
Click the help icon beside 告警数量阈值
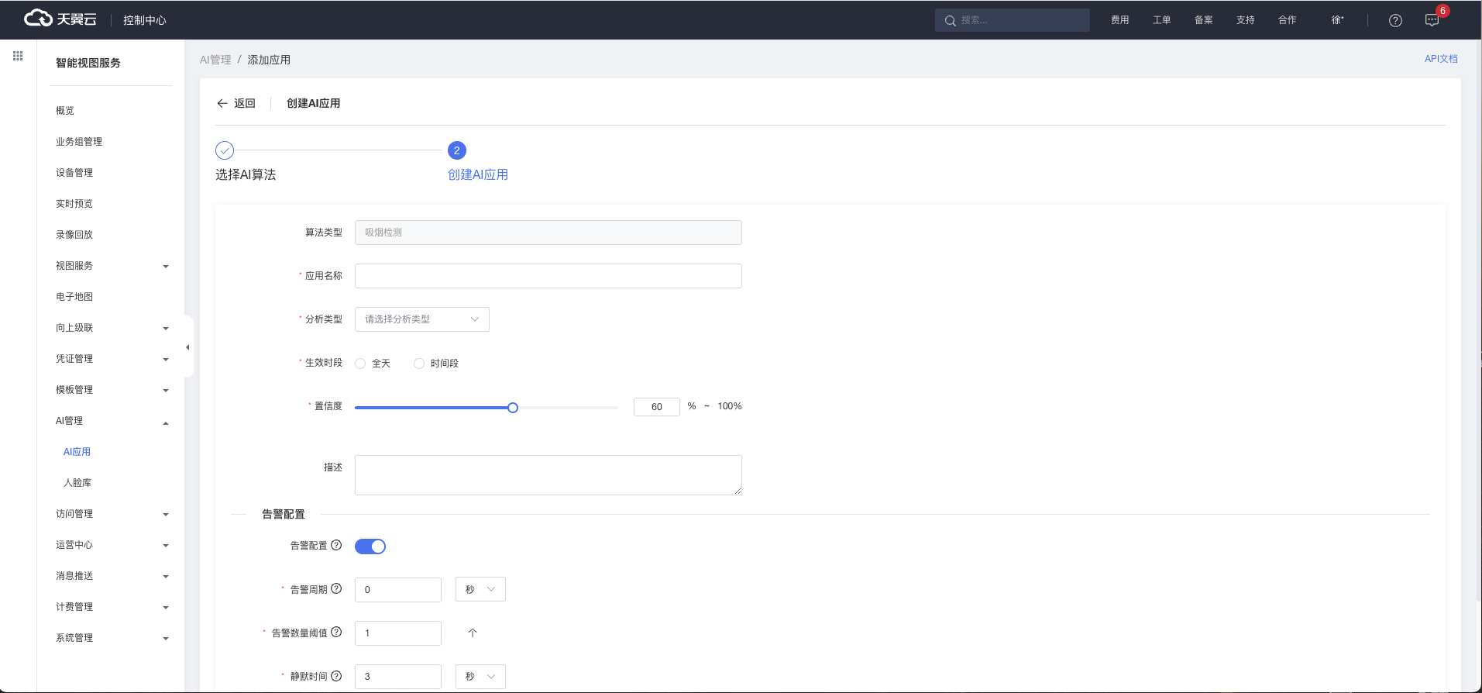[x=336, y=633]
